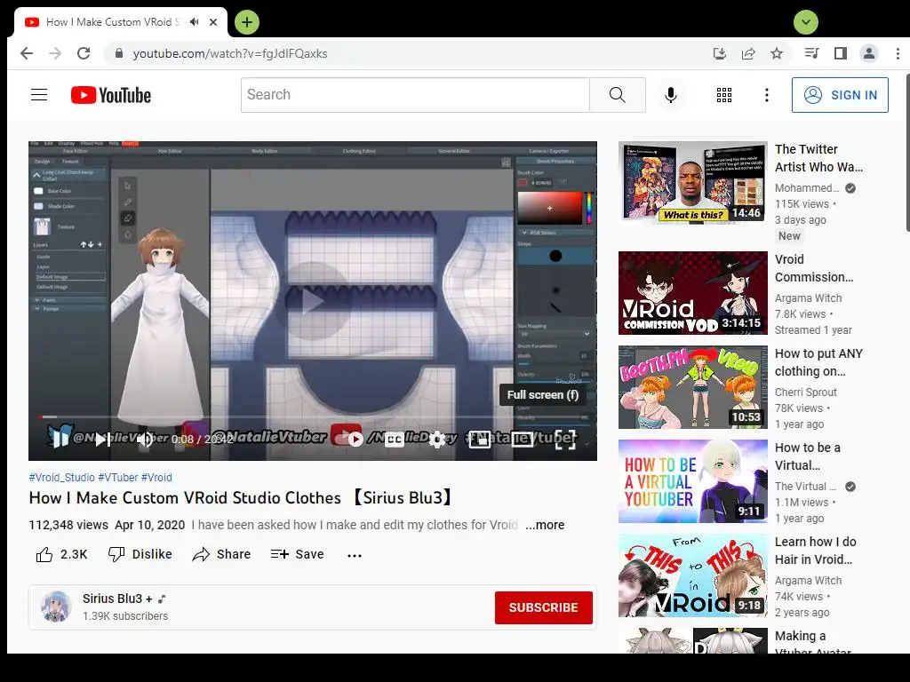The height and width of the screenshot is (682, 910).
Task: Enter full screen mode
Action: click(565, 440)
